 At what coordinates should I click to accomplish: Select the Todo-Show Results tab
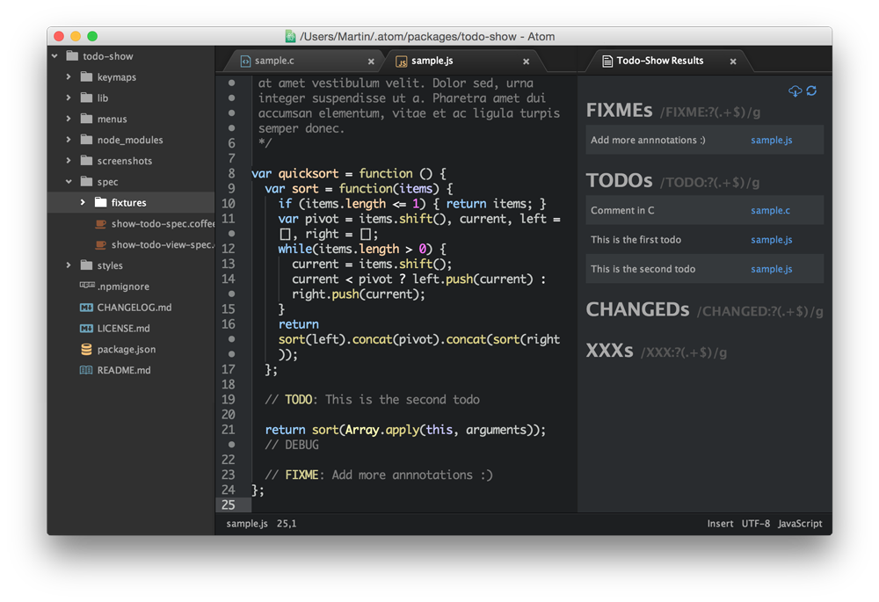click(x=659, y=61)
